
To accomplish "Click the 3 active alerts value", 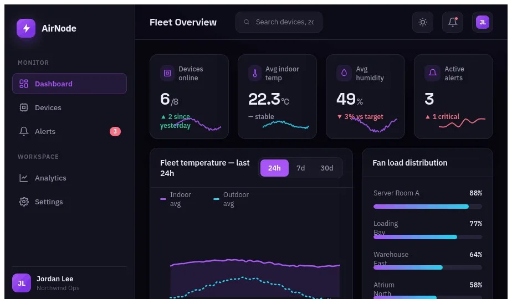I will coord(429,99).
